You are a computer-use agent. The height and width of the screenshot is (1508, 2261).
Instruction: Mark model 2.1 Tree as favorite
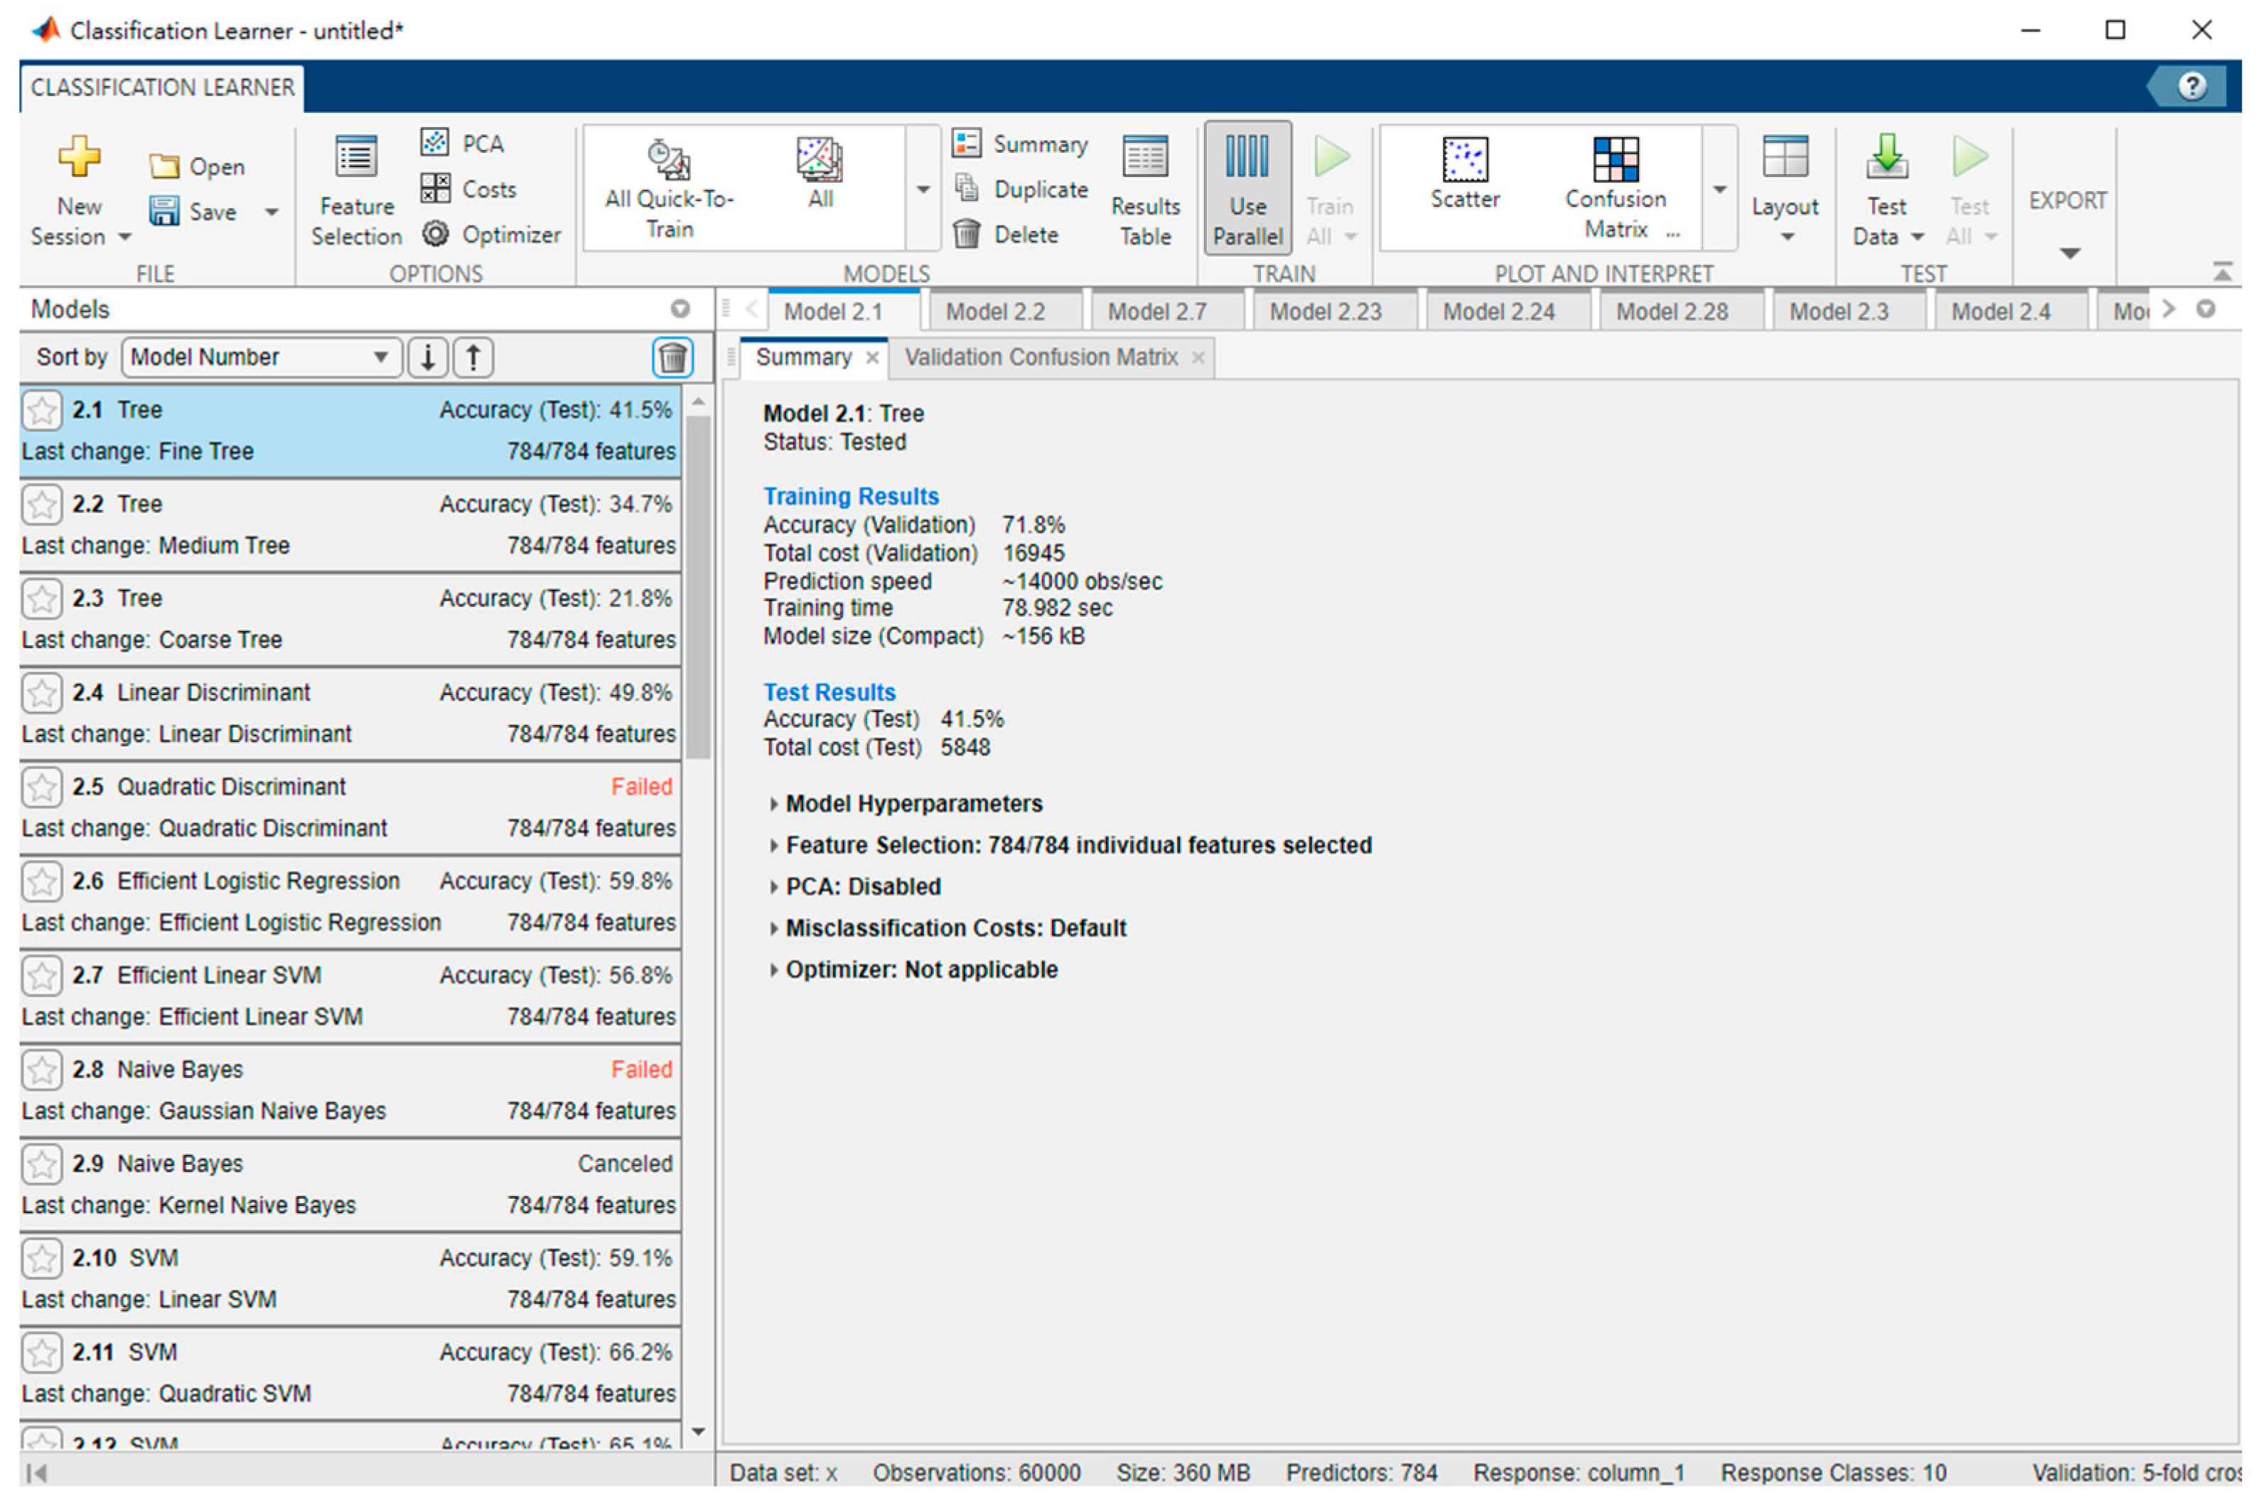(43, 411)
